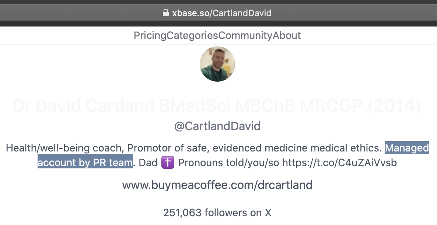Open the Pricing page

click(x=150, y=36)
